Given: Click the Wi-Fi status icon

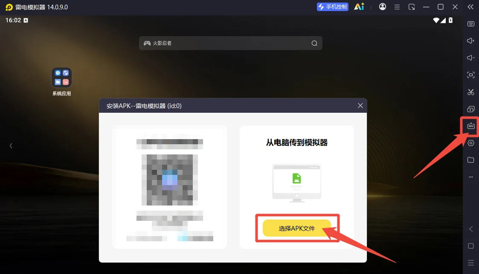Looking at the screenshot, I should (436, 20).
